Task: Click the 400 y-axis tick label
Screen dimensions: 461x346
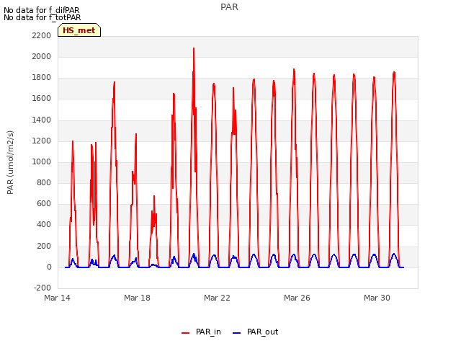Action: pos(44,225)
